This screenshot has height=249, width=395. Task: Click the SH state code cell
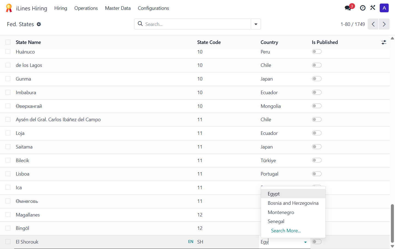point(200,242)
